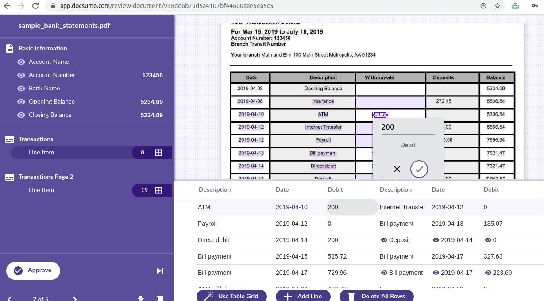This screenshot has height=301, width=544.
Task: Toggle visibility eye for Opening Balance
Action: click(x=21, y=102)
